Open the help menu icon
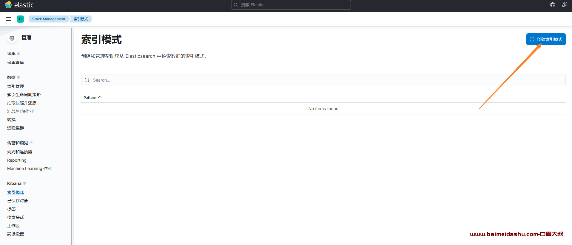The image size is (572, 245). coord(553,5)
